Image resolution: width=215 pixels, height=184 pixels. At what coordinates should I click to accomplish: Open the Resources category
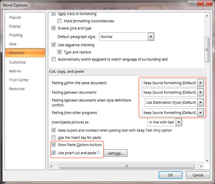(x=17, y=89)
